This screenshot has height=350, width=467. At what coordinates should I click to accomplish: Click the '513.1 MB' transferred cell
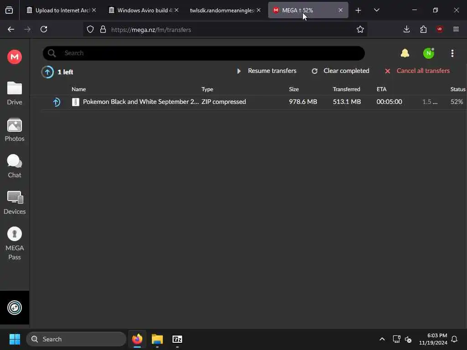[347, 102]
